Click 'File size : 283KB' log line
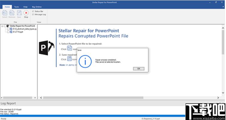The width and height of the screenshot is (226, 120). point(7,112)
